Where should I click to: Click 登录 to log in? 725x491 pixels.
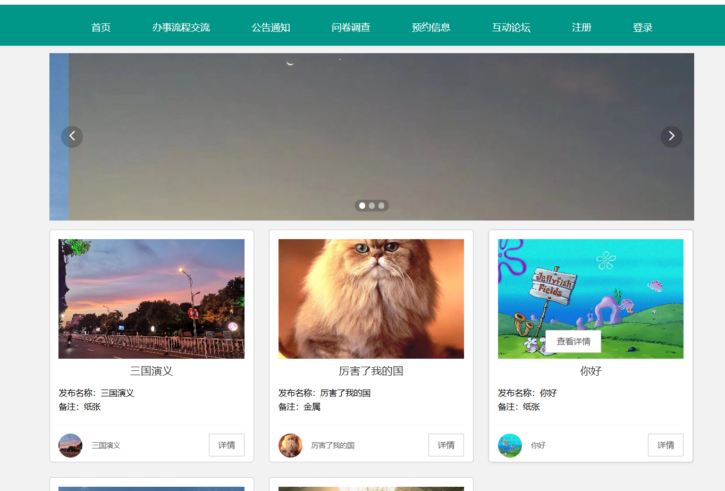[x=643, y=28]
